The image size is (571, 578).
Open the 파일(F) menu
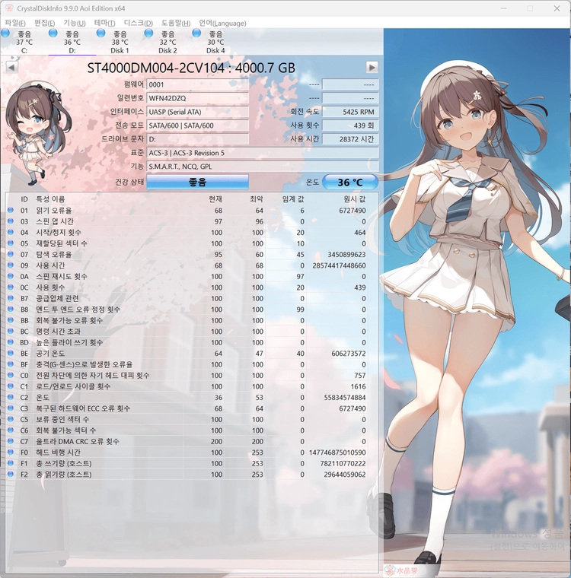[x=15, y=23]
